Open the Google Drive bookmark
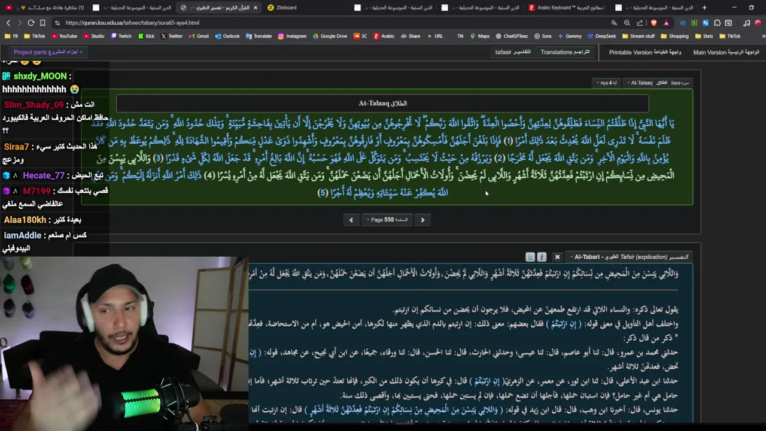 coord(329,36)
